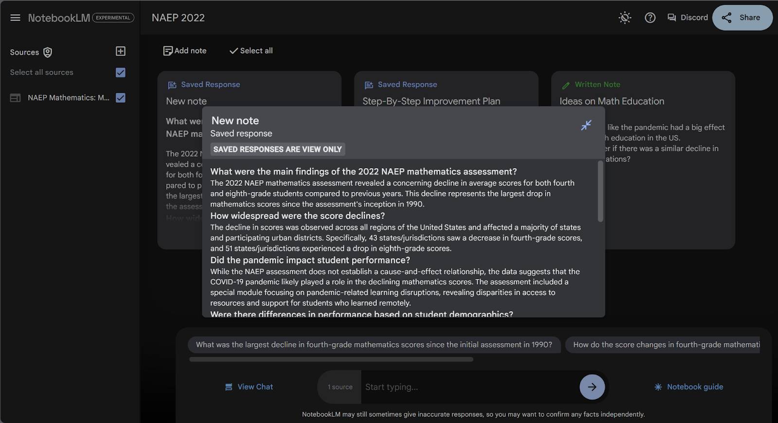Click the Share button
Image resolution: width=778 pixels, height=423 pixels.
point(742,18)
